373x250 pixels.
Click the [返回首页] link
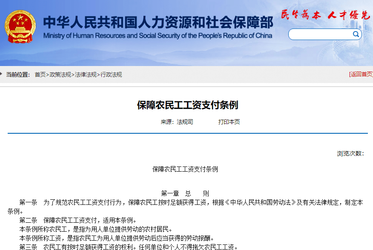361,74
